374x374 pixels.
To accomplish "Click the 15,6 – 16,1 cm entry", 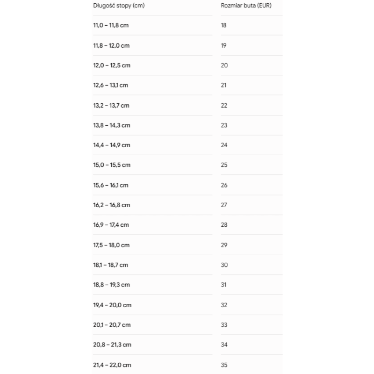I will tap(111, 185).
